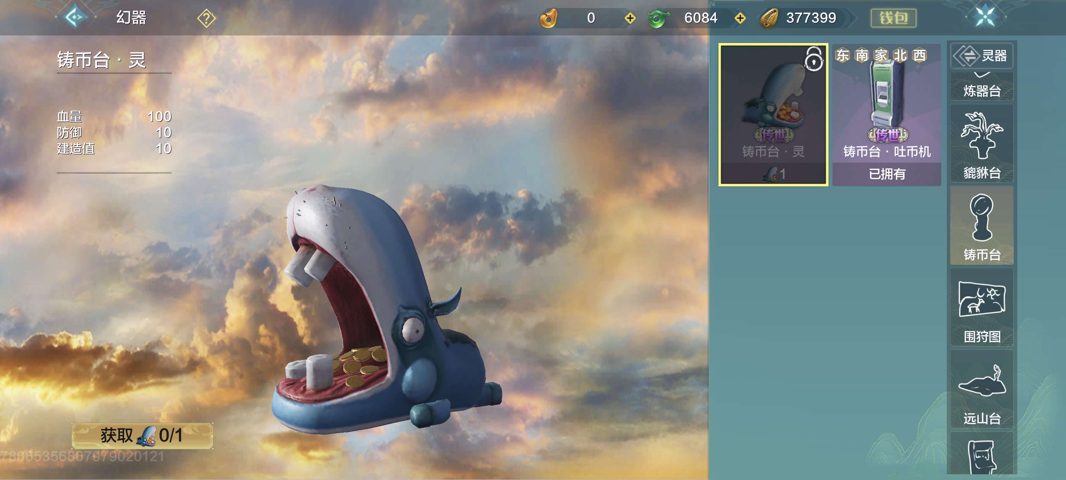This screenshot has height=480, width=1066.
Task: Open the 钱包 wallet button
Action: coord(893,18)
